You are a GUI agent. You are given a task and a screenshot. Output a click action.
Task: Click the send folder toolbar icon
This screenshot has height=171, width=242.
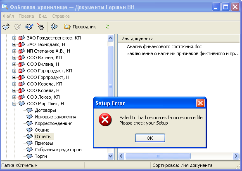point(54,27)
